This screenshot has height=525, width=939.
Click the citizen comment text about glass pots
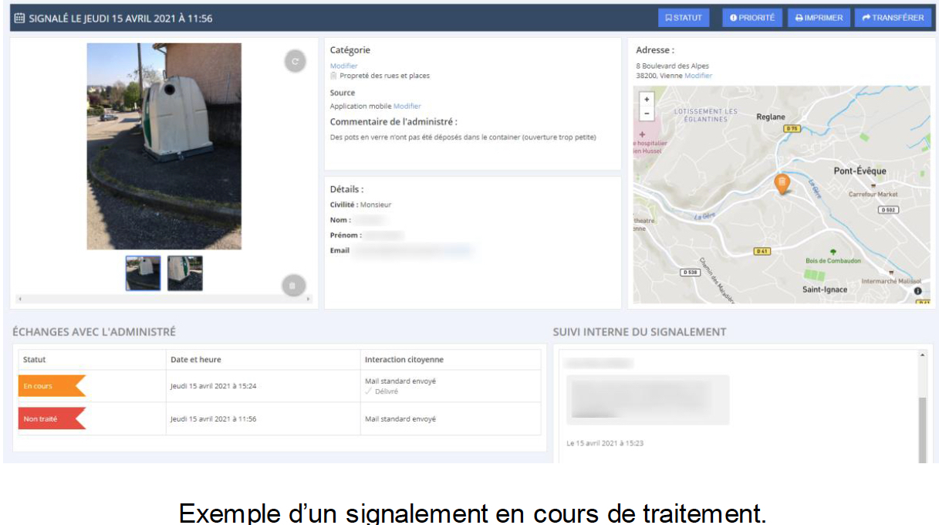click(463, 137)
